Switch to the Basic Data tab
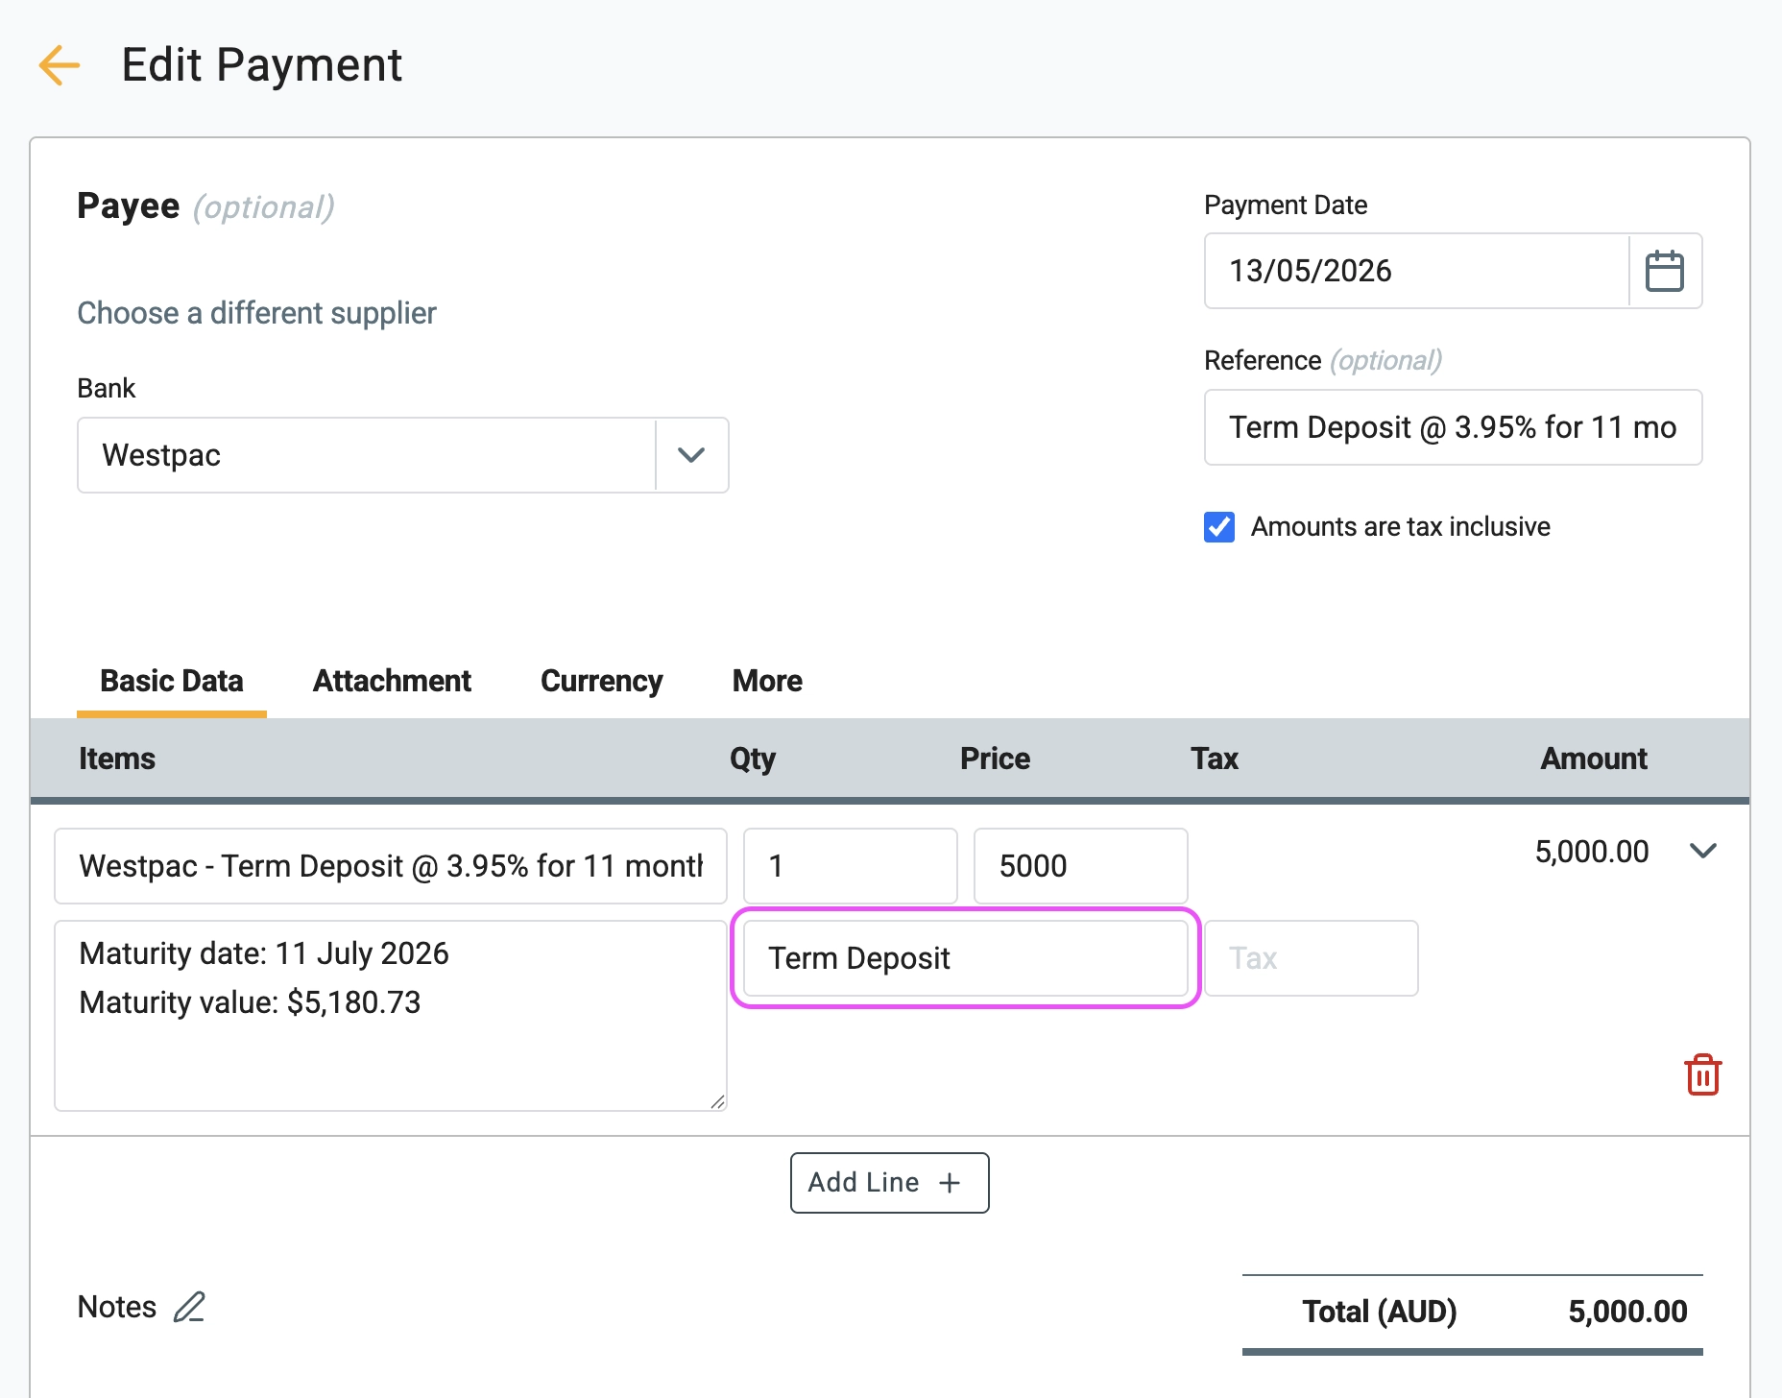The image size is (1782, 1398). click(172, 681)
